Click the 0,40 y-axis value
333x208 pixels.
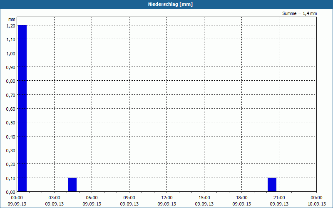tap(11, 137)
